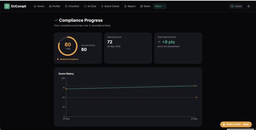256x130 pixels.
Task: Click the Profile building icon
Action: [50, 6]
